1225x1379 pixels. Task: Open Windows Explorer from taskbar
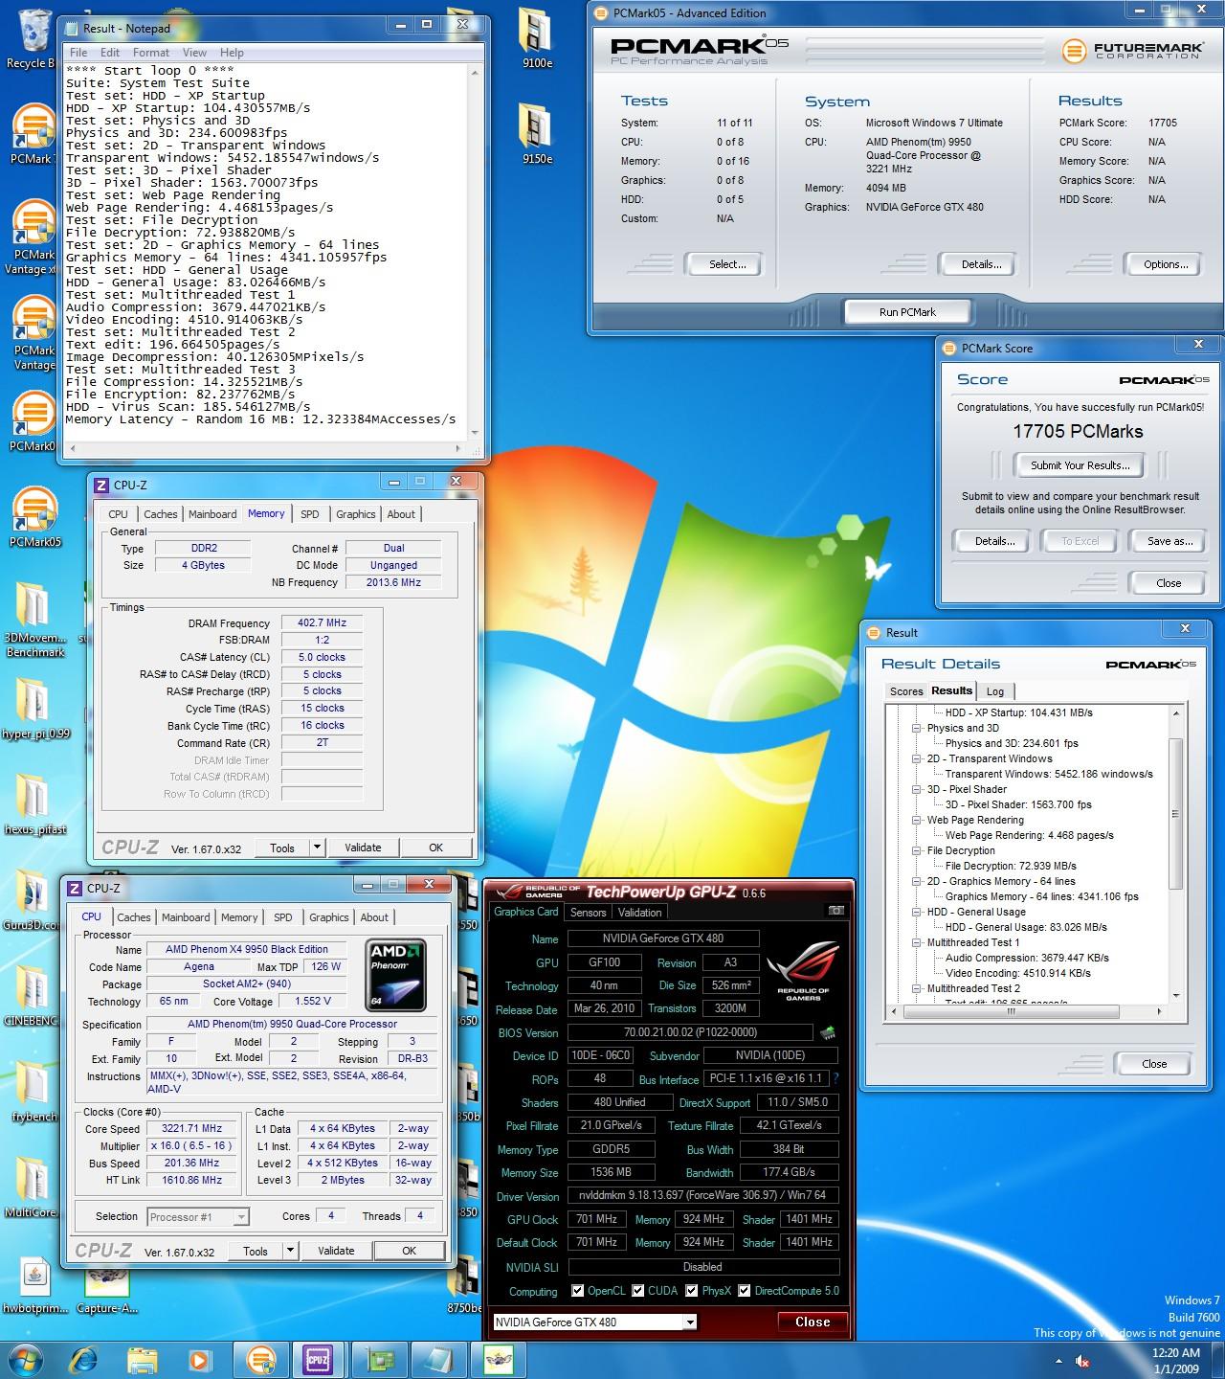143,1359
